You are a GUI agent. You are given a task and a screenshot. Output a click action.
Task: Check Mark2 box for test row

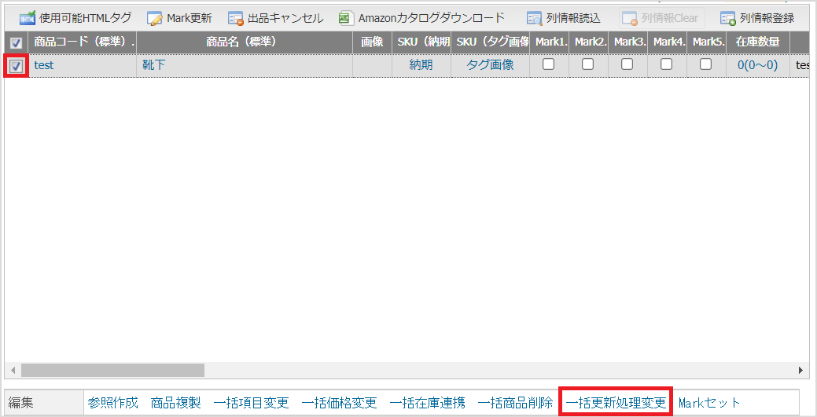(x=587, y=64)
